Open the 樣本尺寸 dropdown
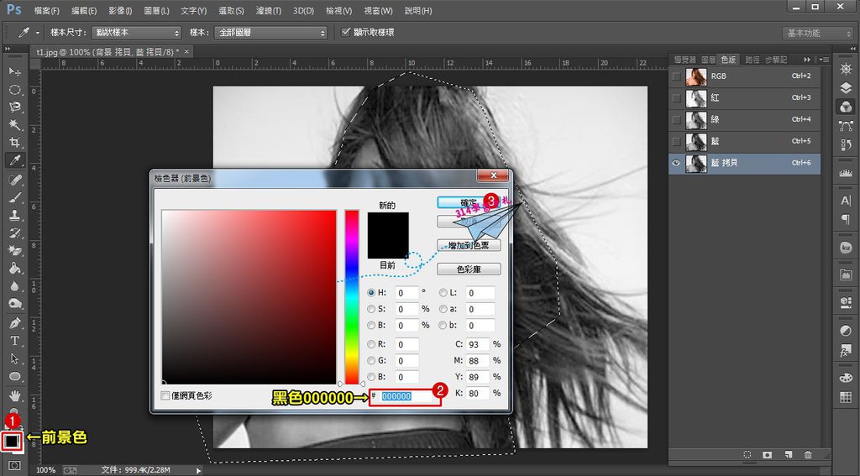860x476 pixels. [x=136, y=33]
